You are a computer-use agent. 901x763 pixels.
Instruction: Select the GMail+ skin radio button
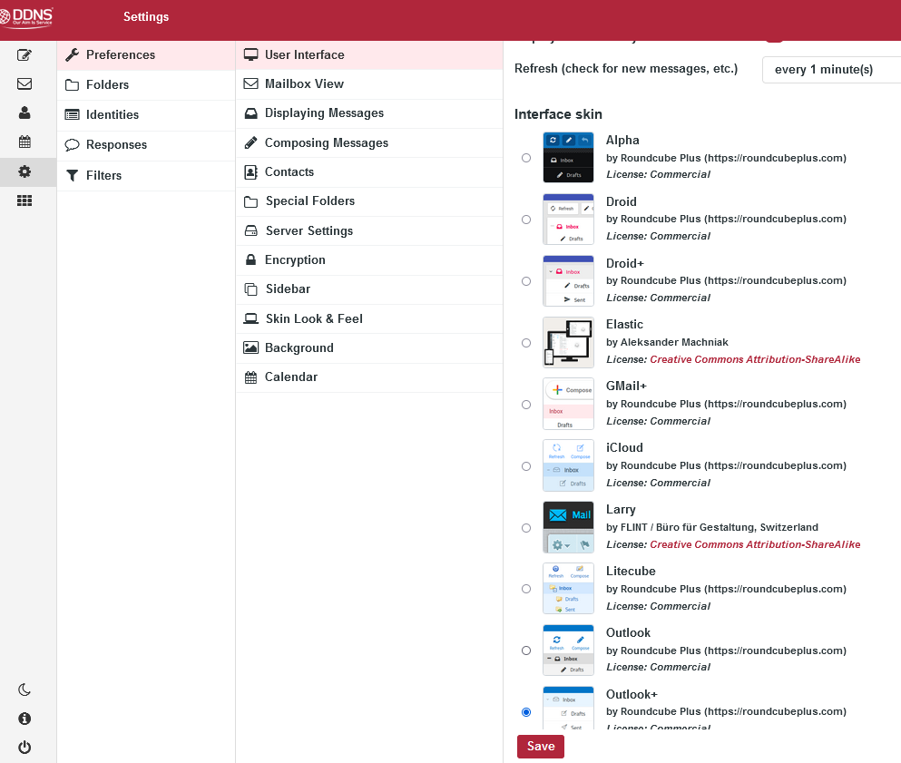pos(525,405)
